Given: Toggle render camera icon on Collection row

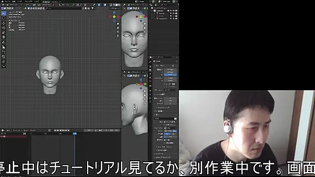Looking at the screenshot, I should tap(176, 11).
